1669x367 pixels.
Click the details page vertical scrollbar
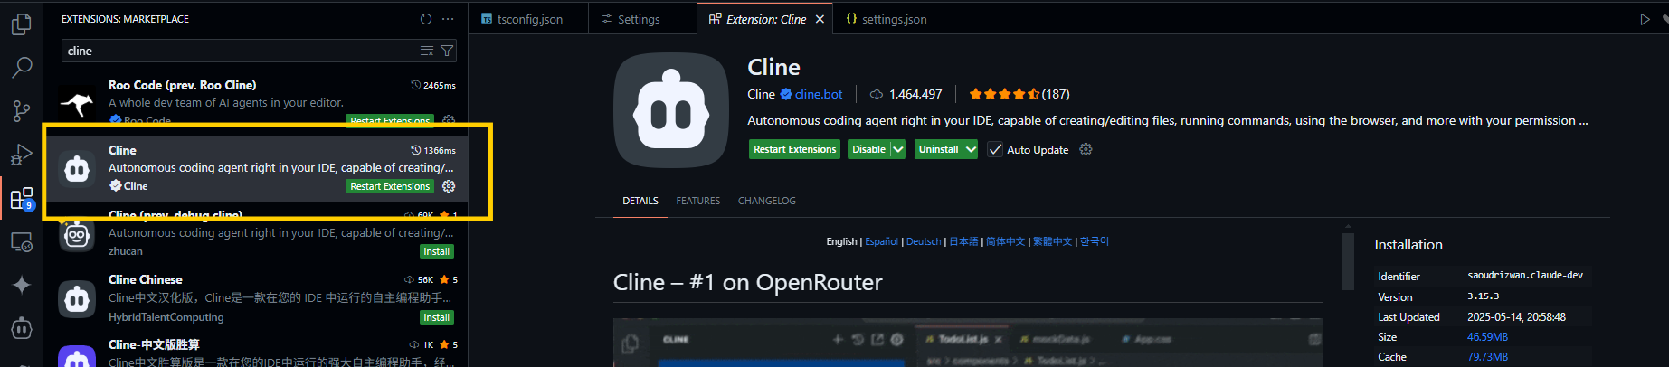1348,262
